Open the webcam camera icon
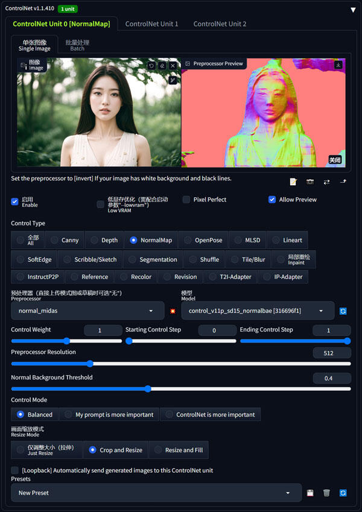Screen dimensions: 362x512 [x=310, y=182]
